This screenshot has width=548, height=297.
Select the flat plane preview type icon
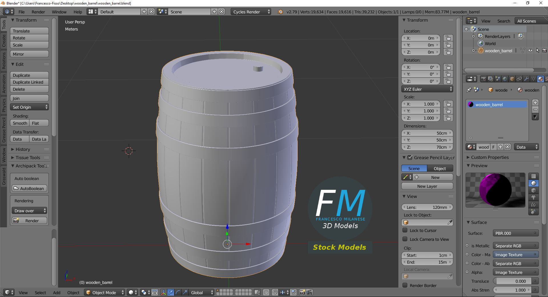click(533, 176)
